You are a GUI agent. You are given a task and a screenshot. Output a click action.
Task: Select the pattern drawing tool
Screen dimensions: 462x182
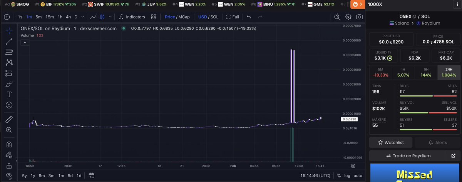(9, 62)
